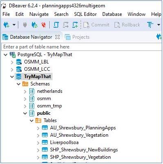Click the SHP_Shrewsbury_Vegetation table icon
This screenshot has width=163, height=164.
coord(45,157)
